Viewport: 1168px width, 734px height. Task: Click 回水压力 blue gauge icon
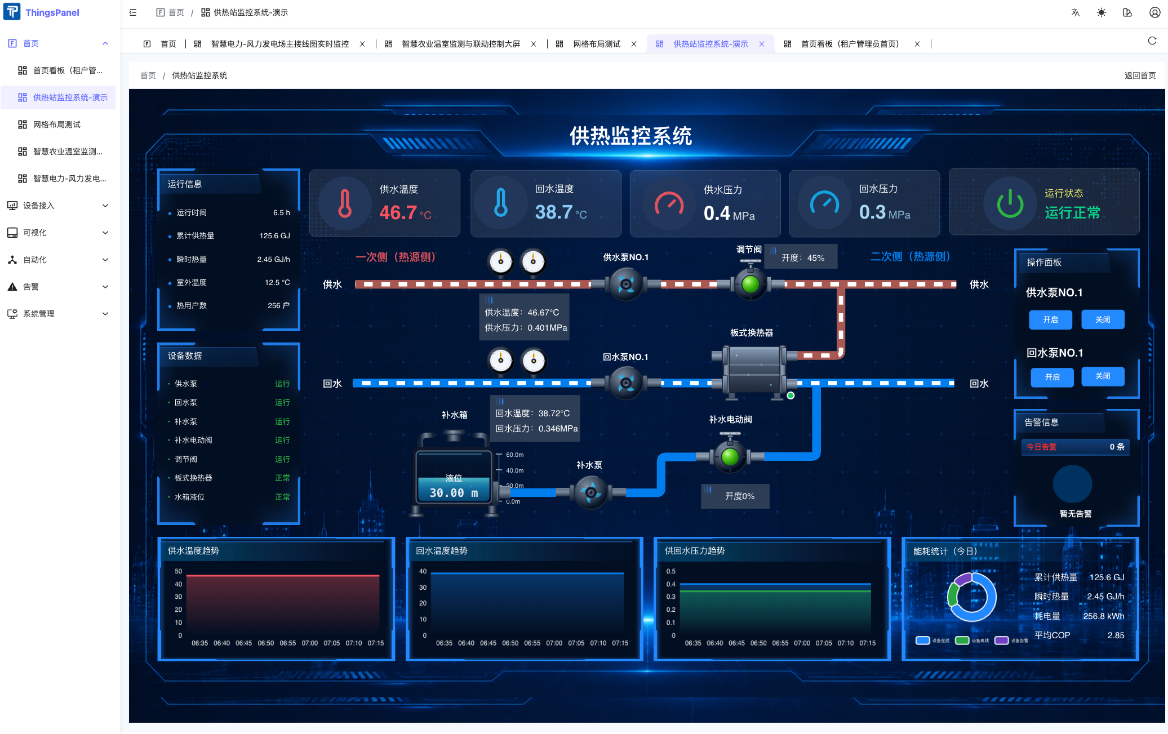pyautogui.click(x=824, y=203)
